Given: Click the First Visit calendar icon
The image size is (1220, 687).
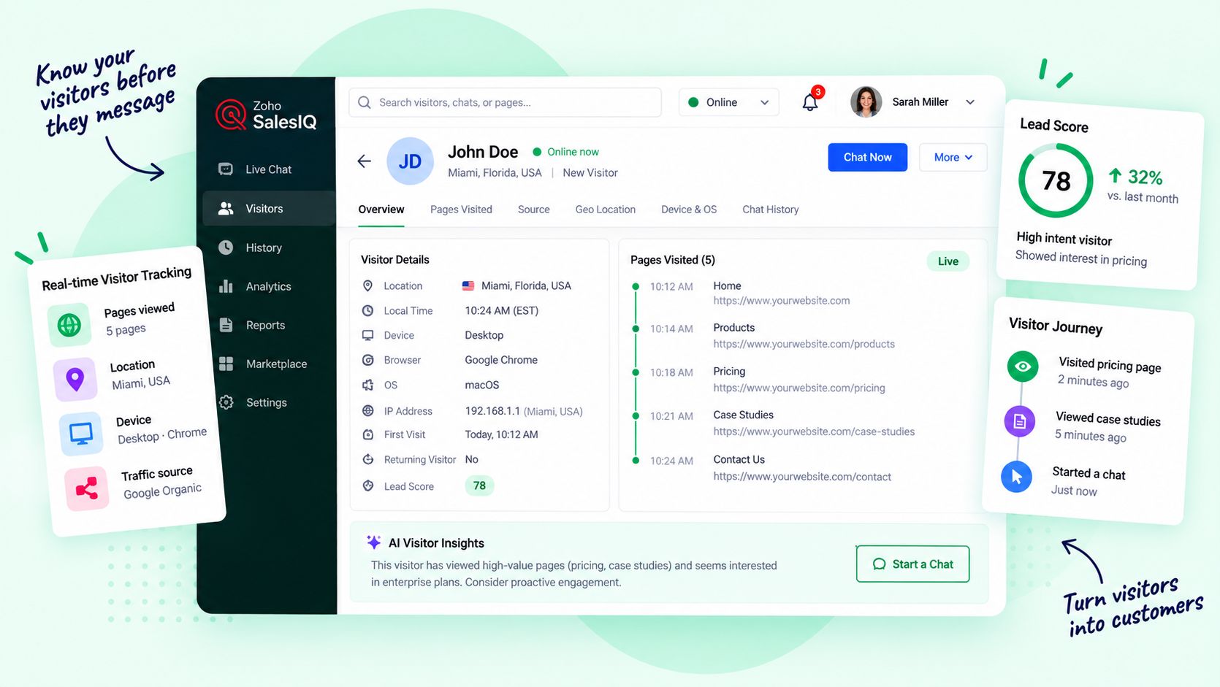Looking at the screenshot, I should click(x=368, y=434).
